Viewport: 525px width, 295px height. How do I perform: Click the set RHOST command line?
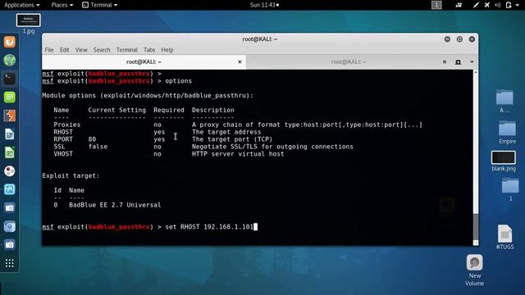point(149,227)
